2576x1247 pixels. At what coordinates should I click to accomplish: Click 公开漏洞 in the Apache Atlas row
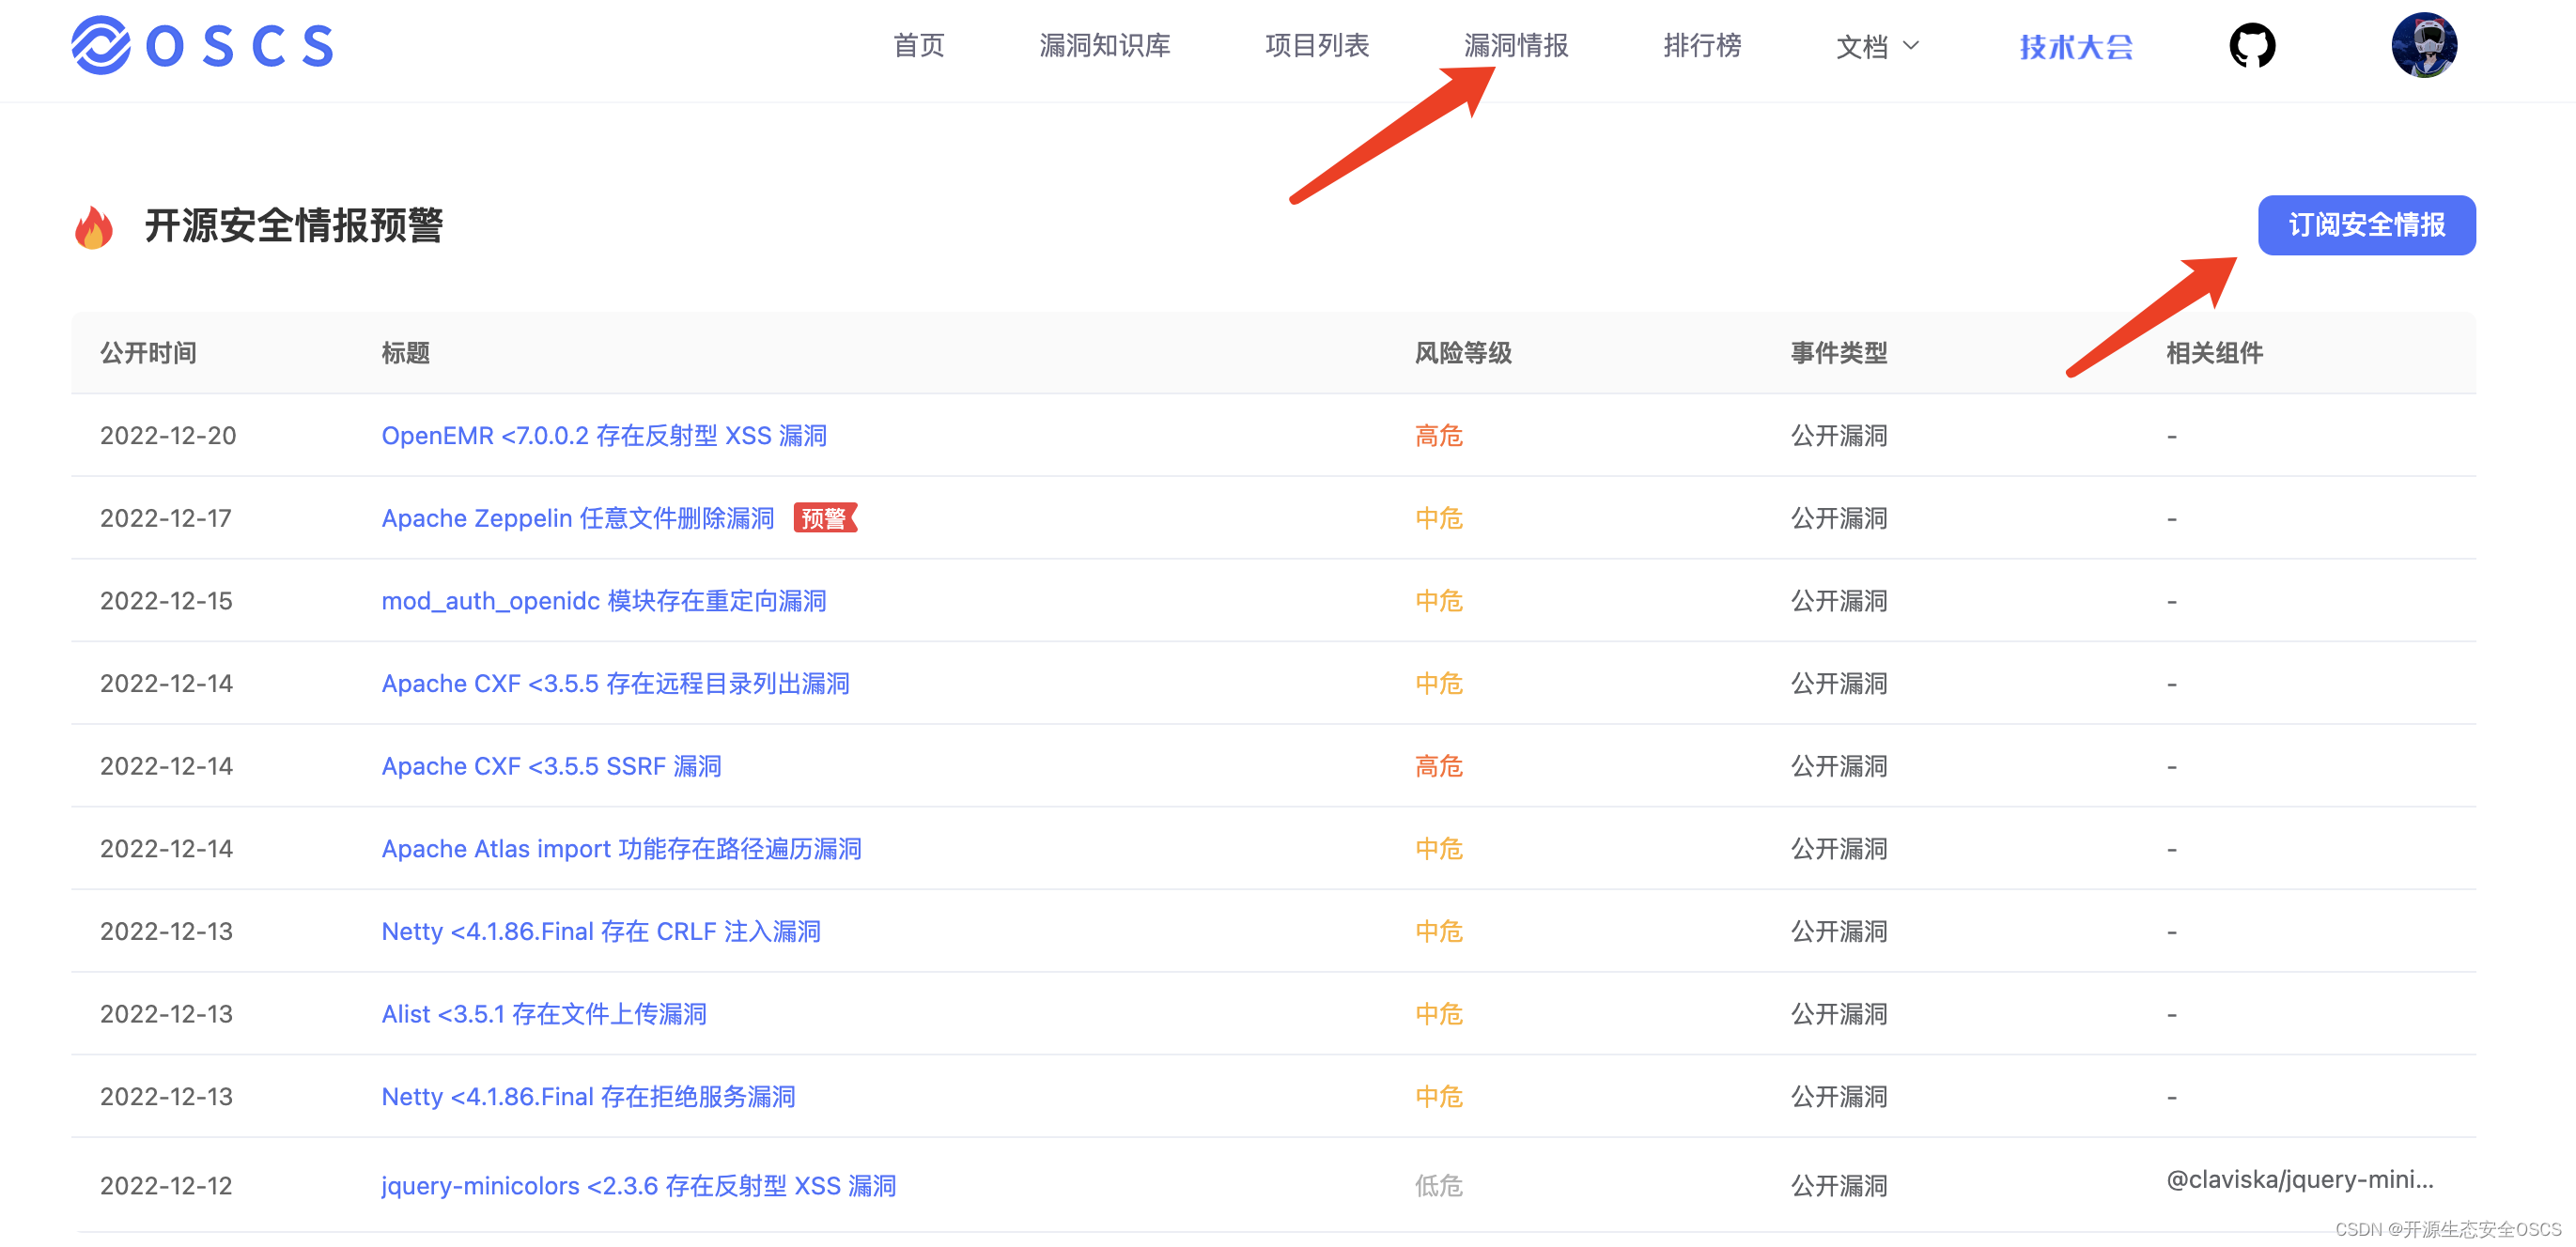[1838, 848]
